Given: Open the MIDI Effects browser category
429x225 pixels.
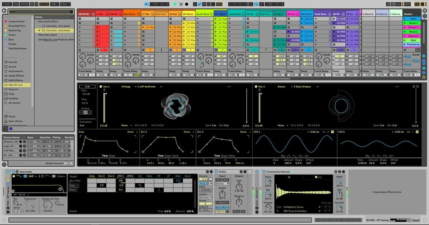Looking at the screenshot, I should coord(16,80).
